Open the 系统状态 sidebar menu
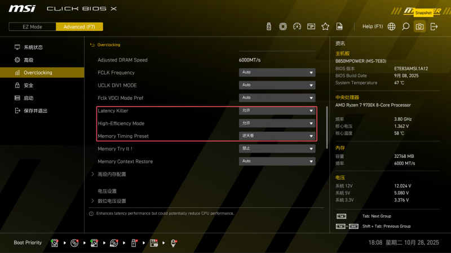This screenshot has height=253, width=451. [x=33, y=47]
